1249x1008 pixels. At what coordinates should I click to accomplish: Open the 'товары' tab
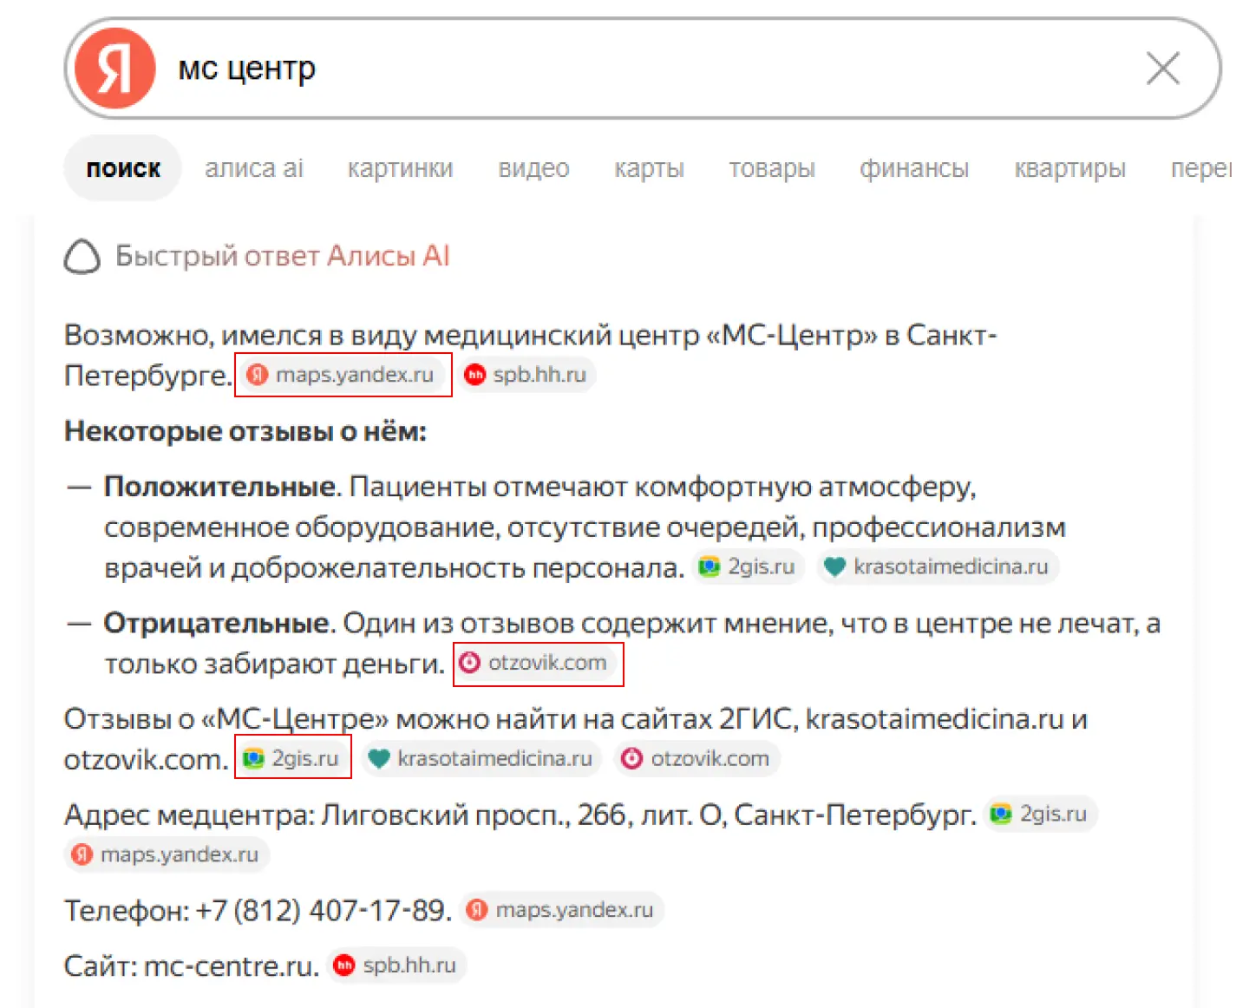772,168
